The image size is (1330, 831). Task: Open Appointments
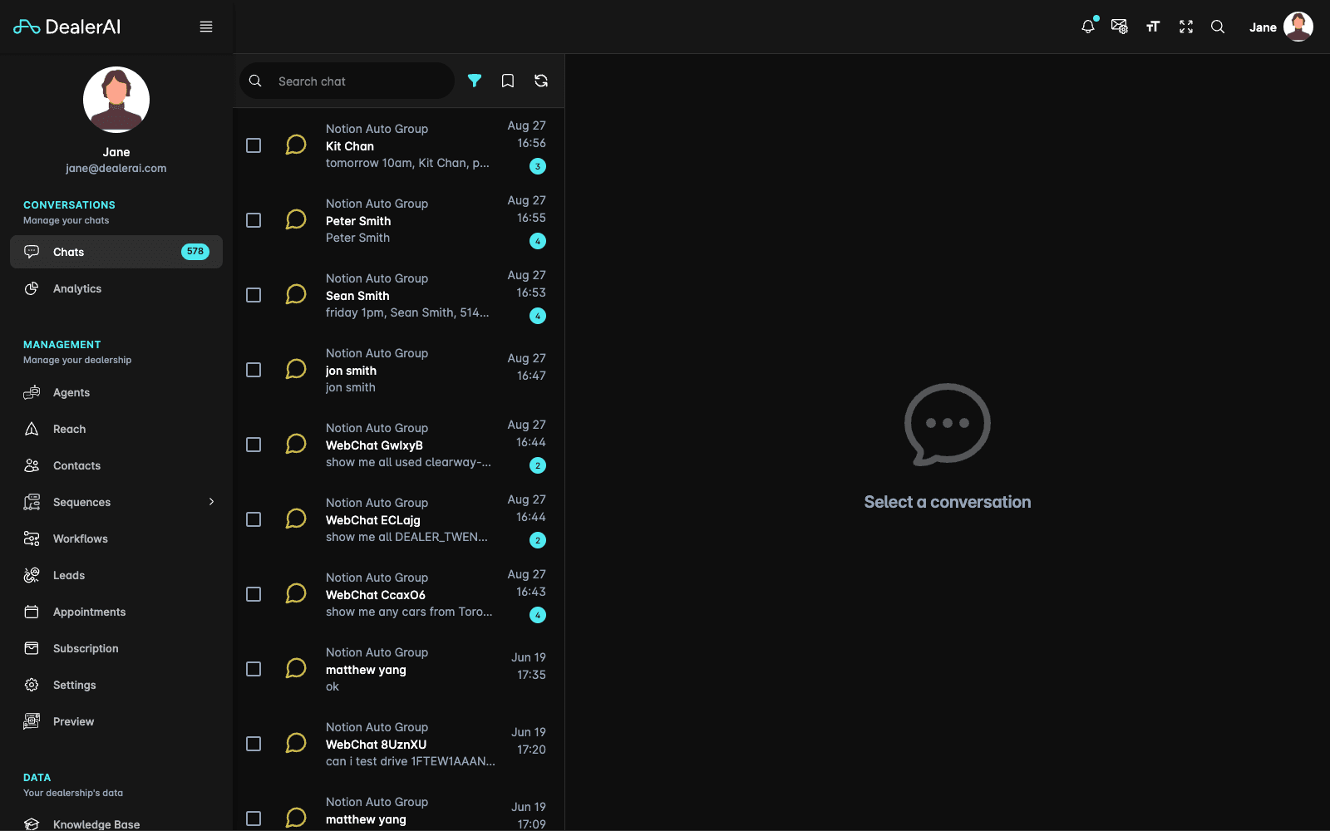click(x=116, y=612)
